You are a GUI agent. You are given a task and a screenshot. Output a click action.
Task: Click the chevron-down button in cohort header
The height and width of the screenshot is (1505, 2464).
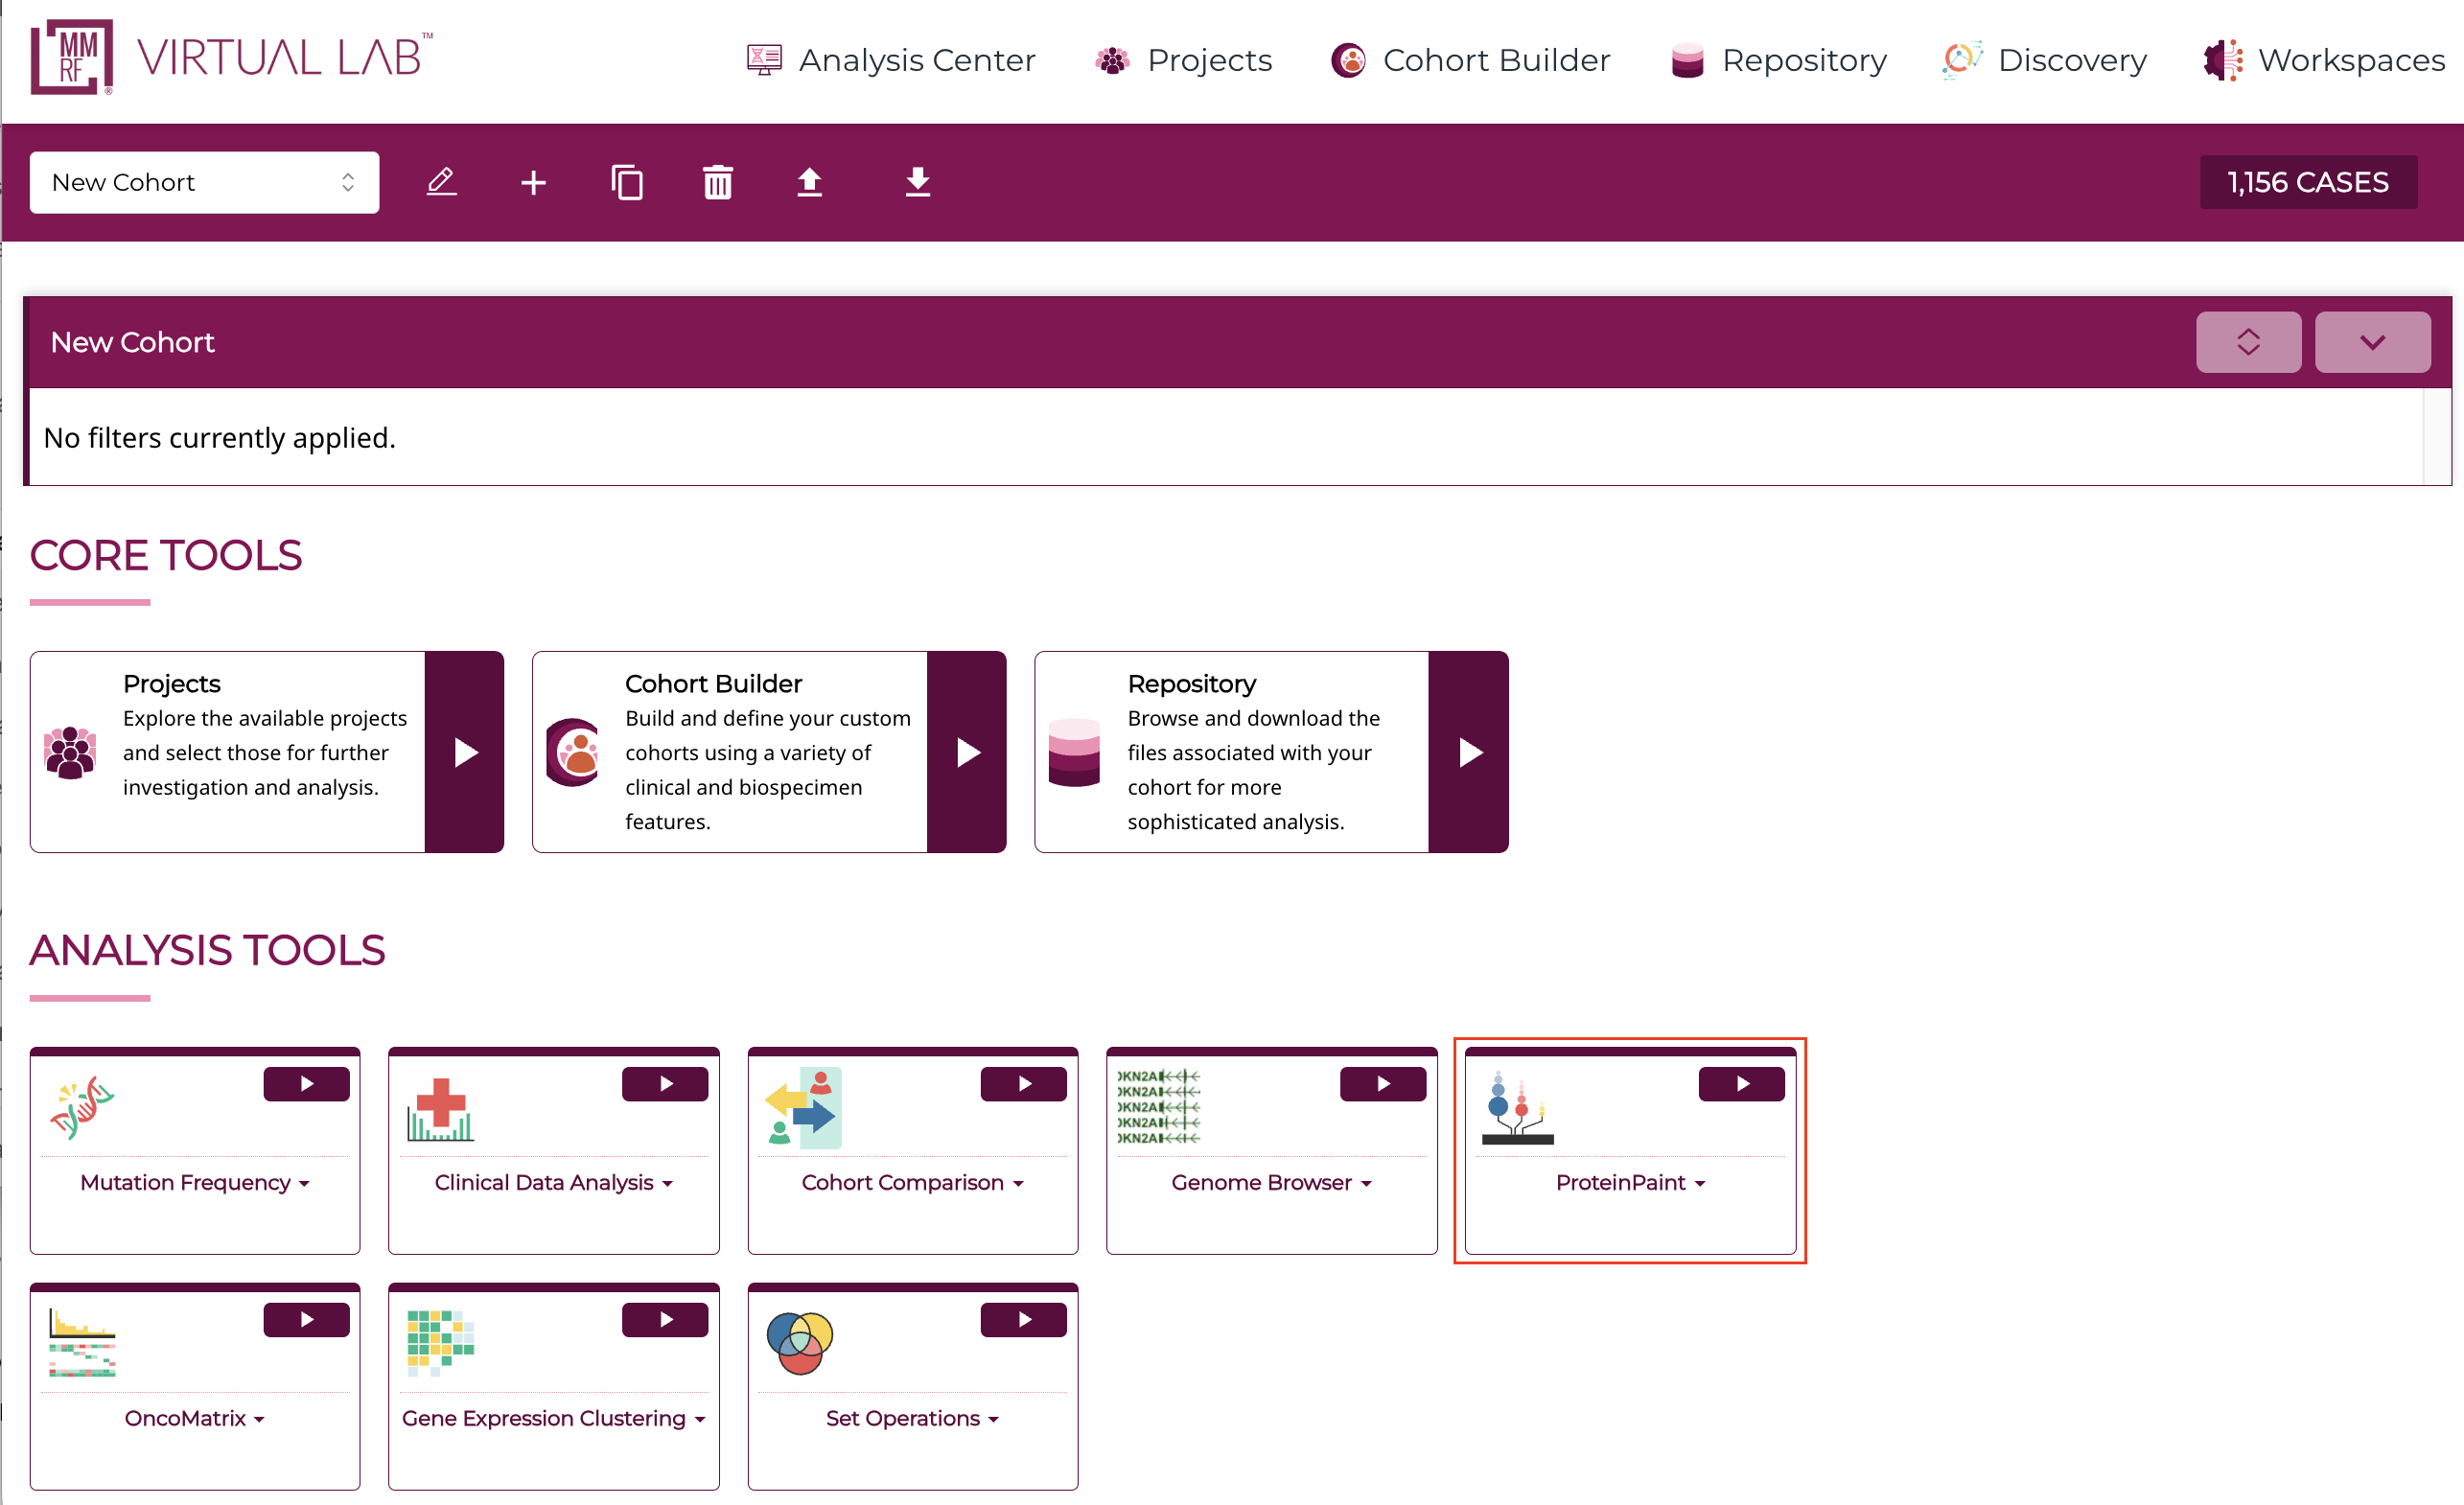pos(2372,342)
